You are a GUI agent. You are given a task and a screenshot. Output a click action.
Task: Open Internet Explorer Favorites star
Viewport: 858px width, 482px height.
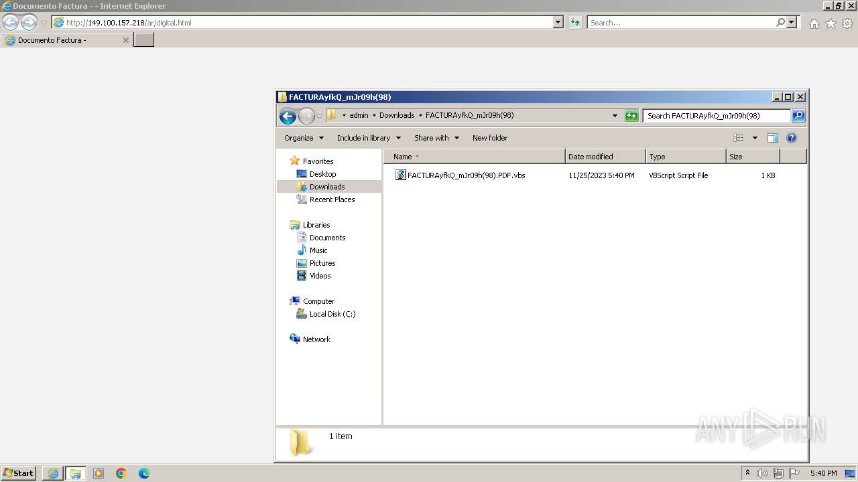(x=831, y=23)
